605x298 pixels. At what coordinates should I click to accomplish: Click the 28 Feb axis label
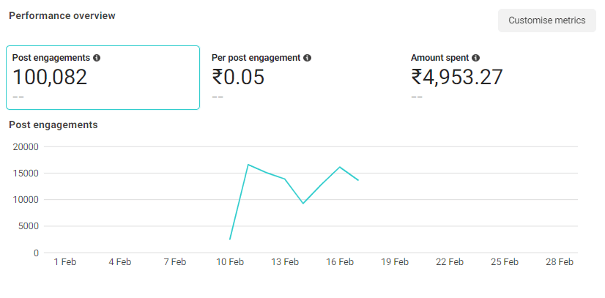click(560, 262)
